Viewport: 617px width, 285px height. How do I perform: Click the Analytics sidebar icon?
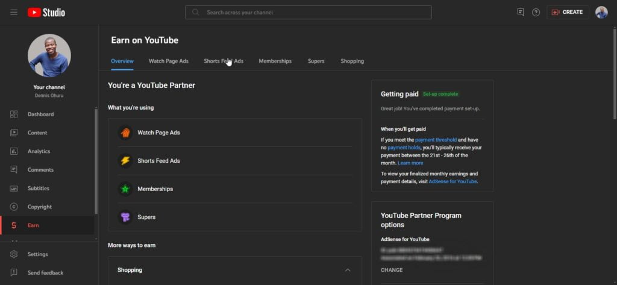tap(14, 151)
